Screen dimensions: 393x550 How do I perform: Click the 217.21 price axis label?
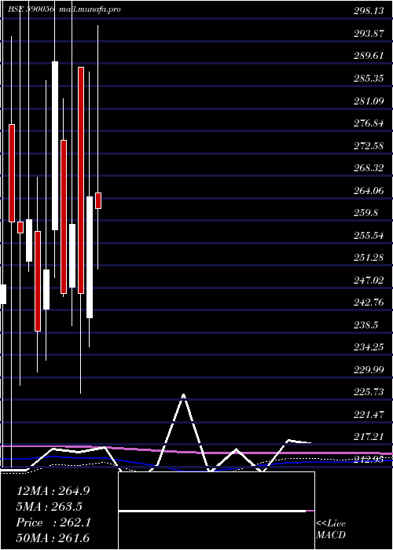[x=369, y=438]
